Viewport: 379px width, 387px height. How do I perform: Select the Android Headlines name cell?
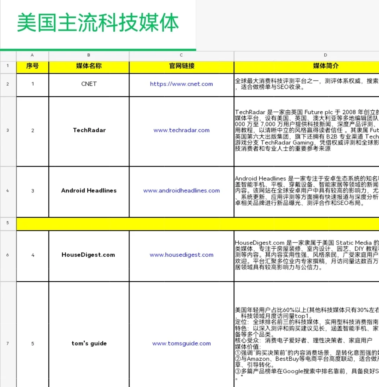88,191
